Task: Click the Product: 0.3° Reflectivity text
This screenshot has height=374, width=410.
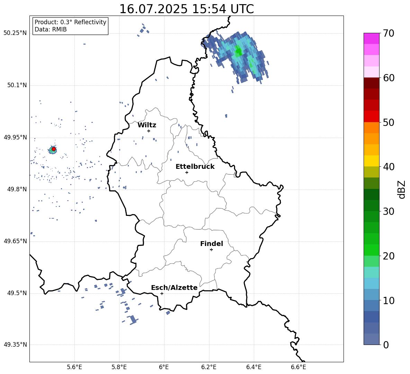Action: click(x=70, y=22)
